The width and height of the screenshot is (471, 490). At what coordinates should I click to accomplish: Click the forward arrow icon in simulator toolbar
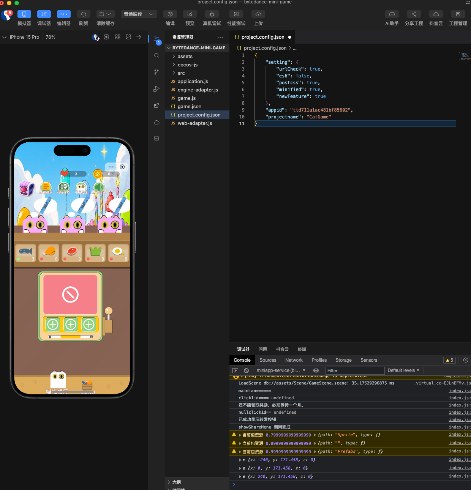(x=139, y=37)
